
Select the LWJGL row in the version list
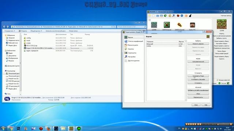tap(166, 46)
